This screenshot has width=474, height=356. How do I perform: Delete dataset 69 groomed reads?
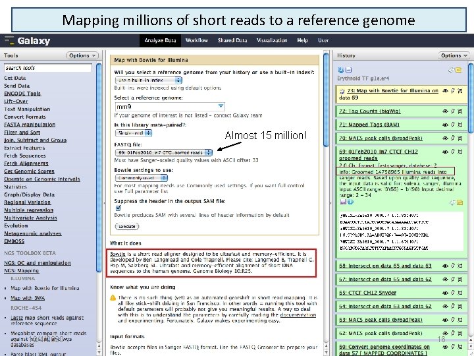pyautogui.click(x=460, y=152)
